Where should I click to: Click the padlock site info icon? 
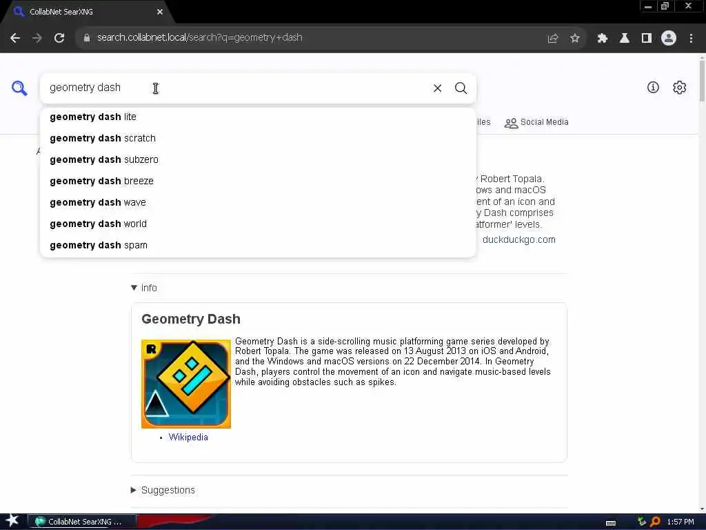point(87,38)
